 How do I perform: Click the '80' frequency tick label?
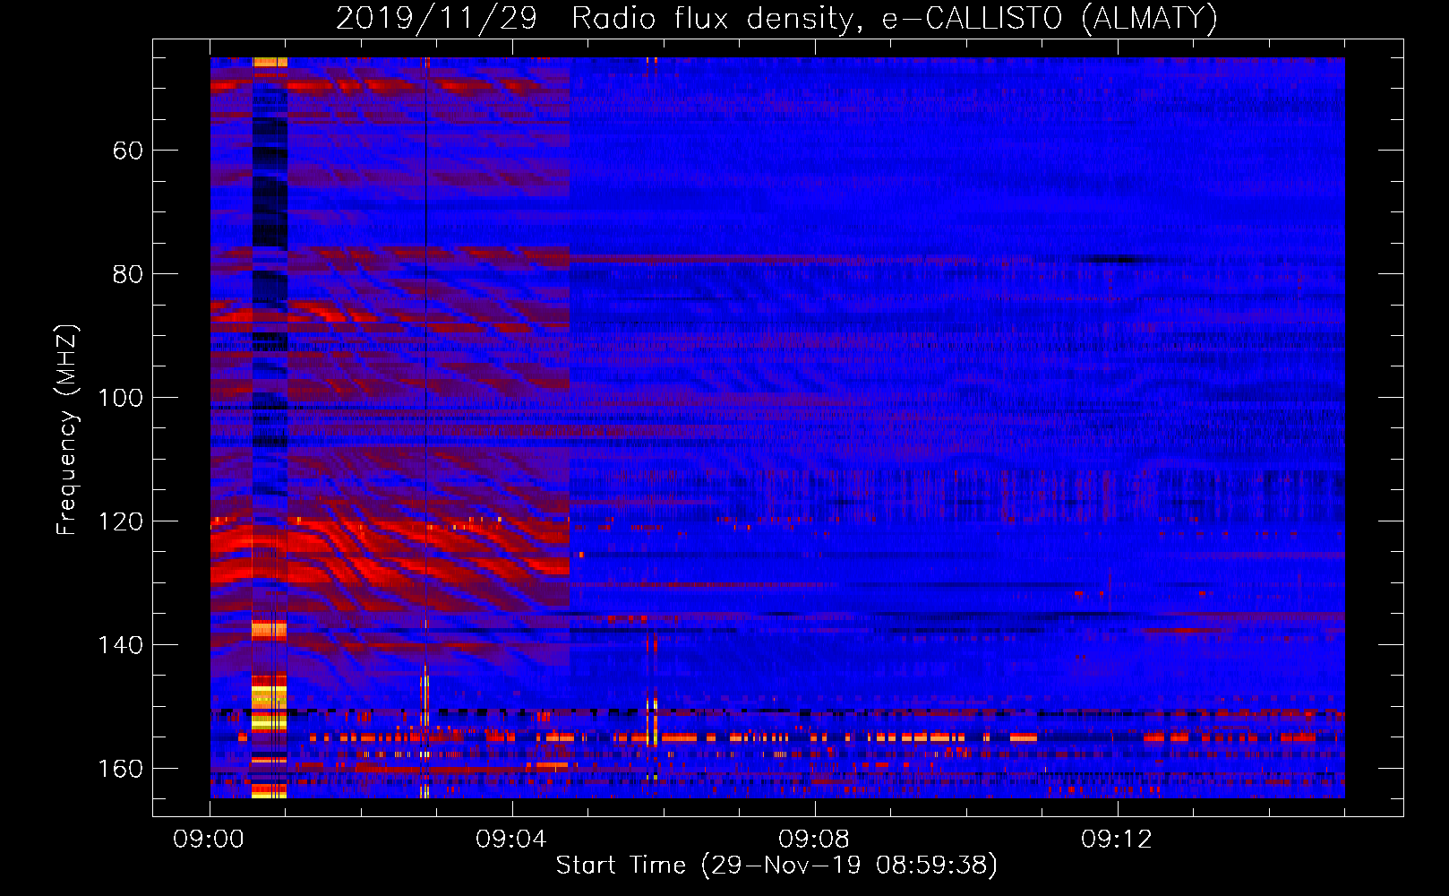(x=127, y=274)
